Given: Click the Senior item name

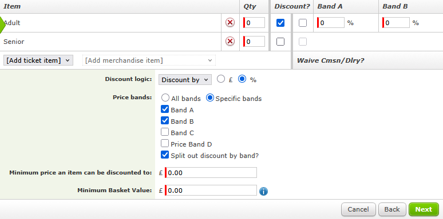Looking at the screenshot, I should tap(14, 42).
